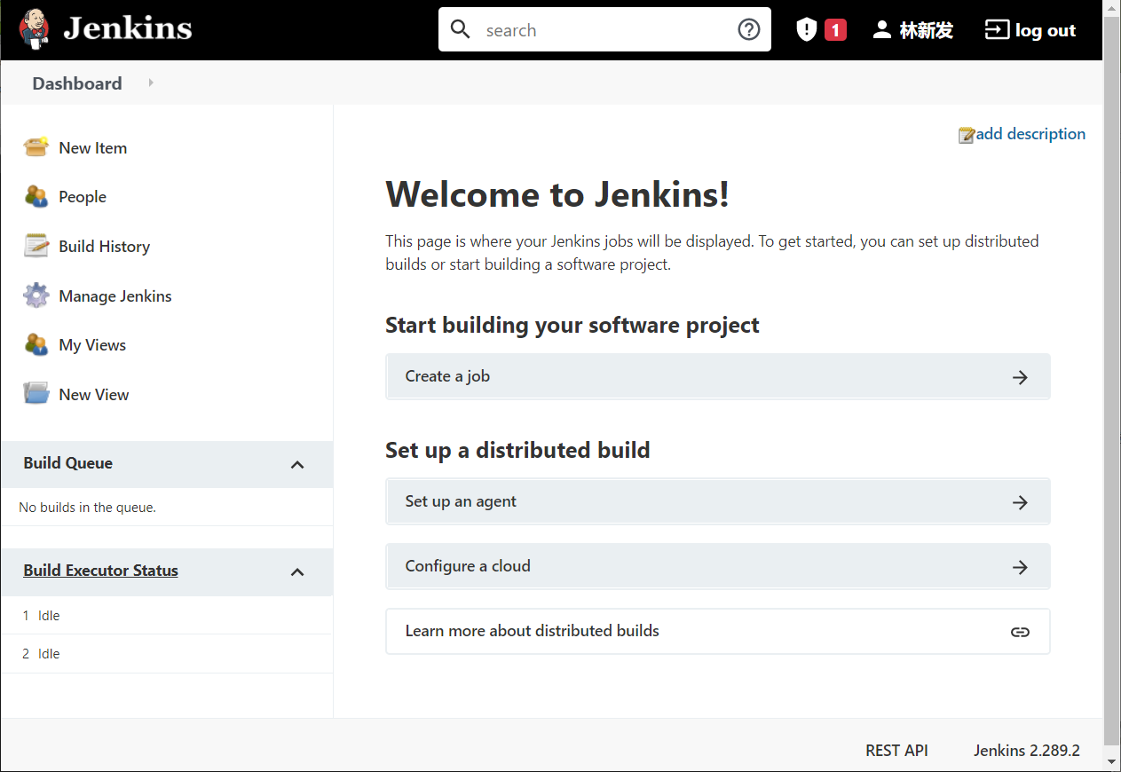The width and height of the screenshot is (1121, 772).
Task: Click the Jenkins butler logo icon
Action: tap(34, 29)
